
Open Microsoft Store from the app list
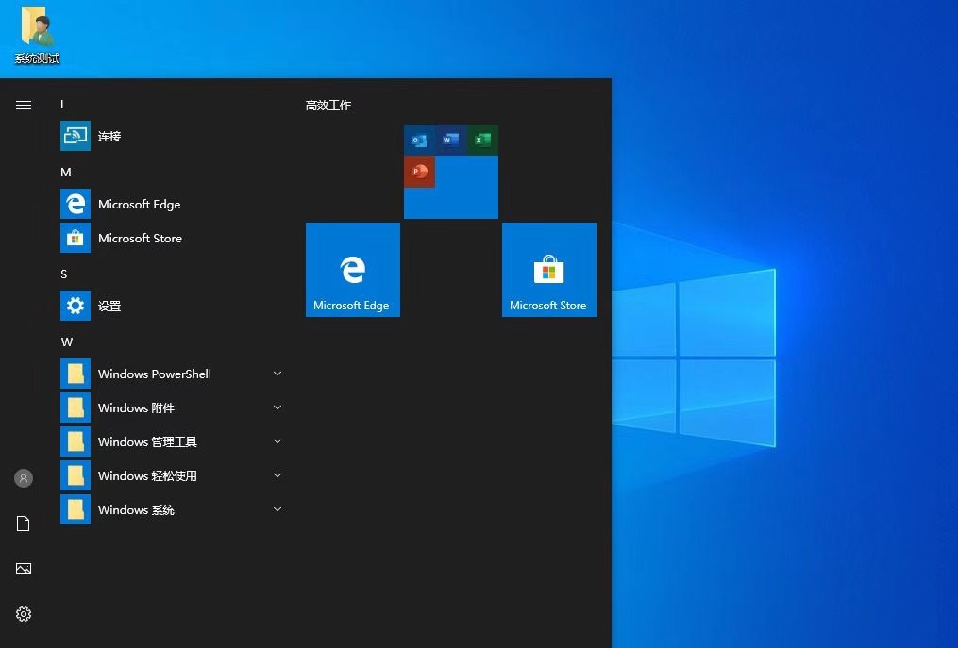pyautogui.click(x=140, y=238)
